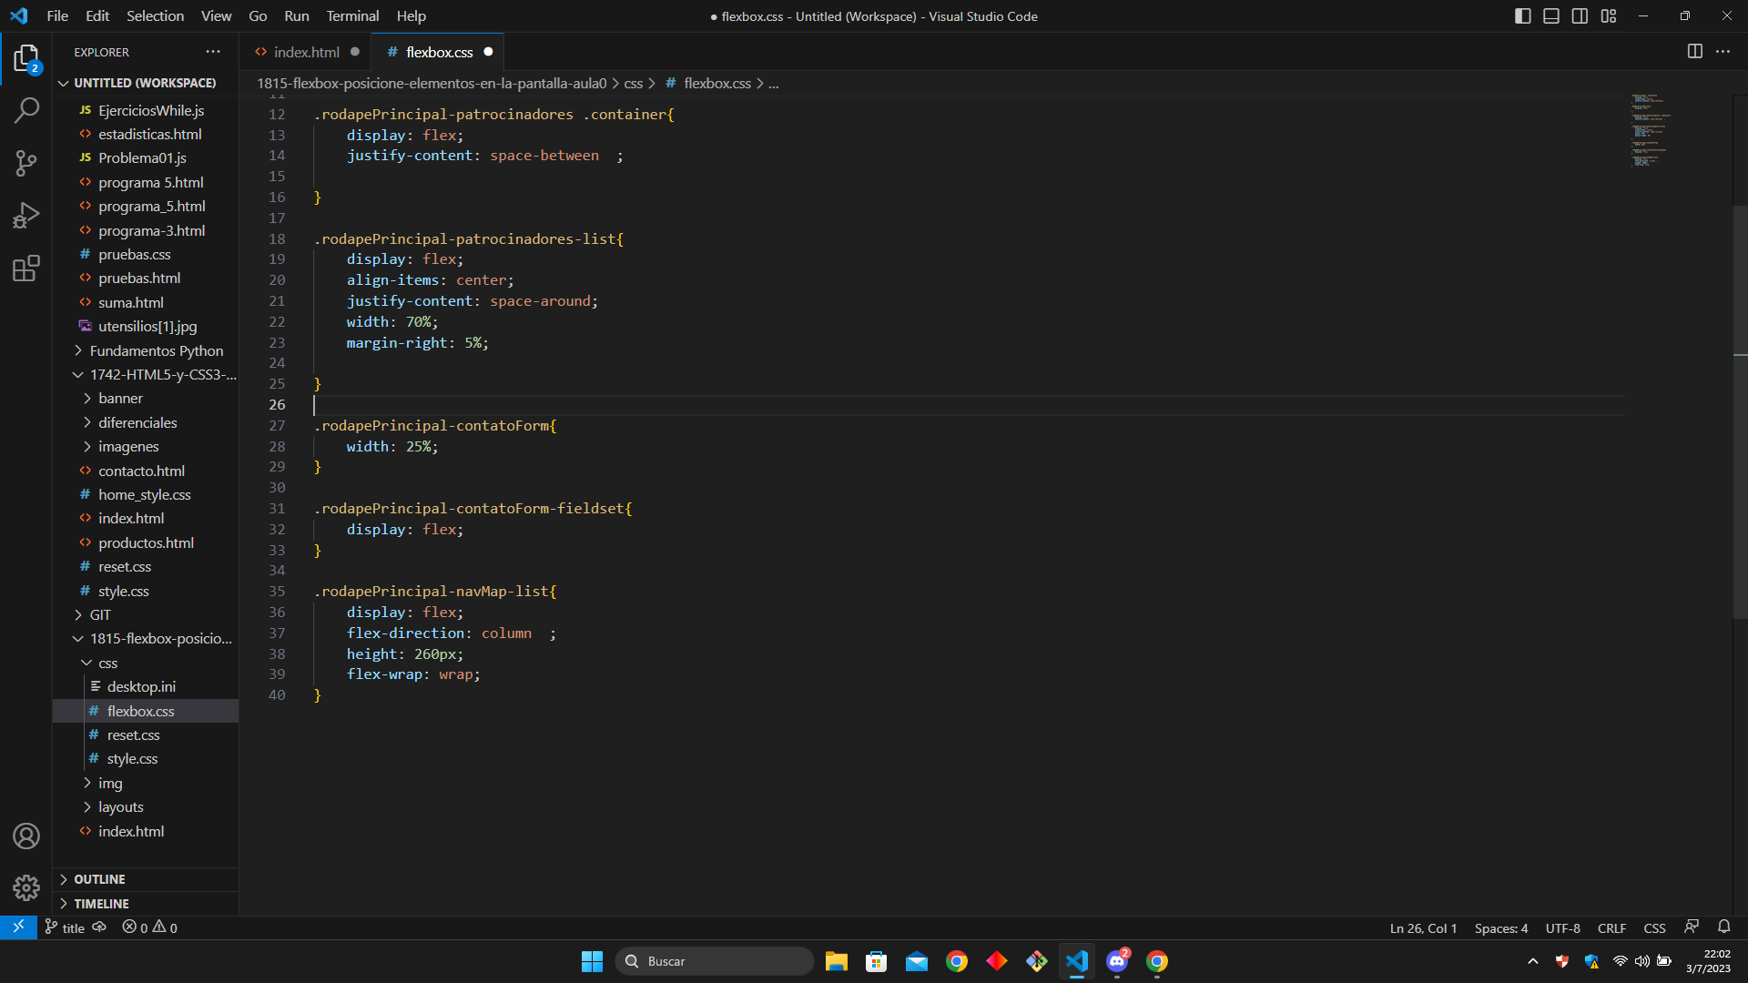
Task: Collapse the 1742-HTML5-y-CSS3 folder
Action: pos(146,374)
